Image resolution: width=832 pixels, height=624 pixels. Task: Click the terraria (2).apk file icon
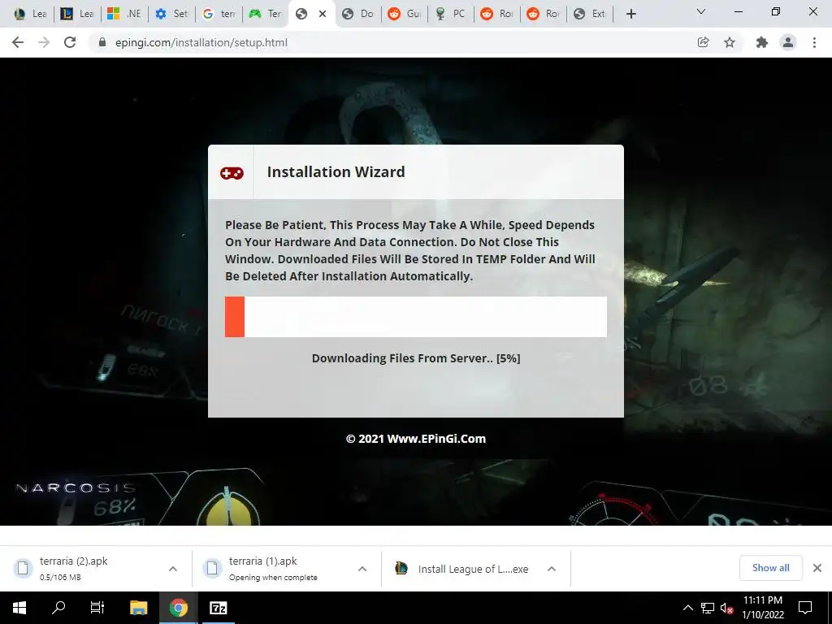click(x=23, y=568)
